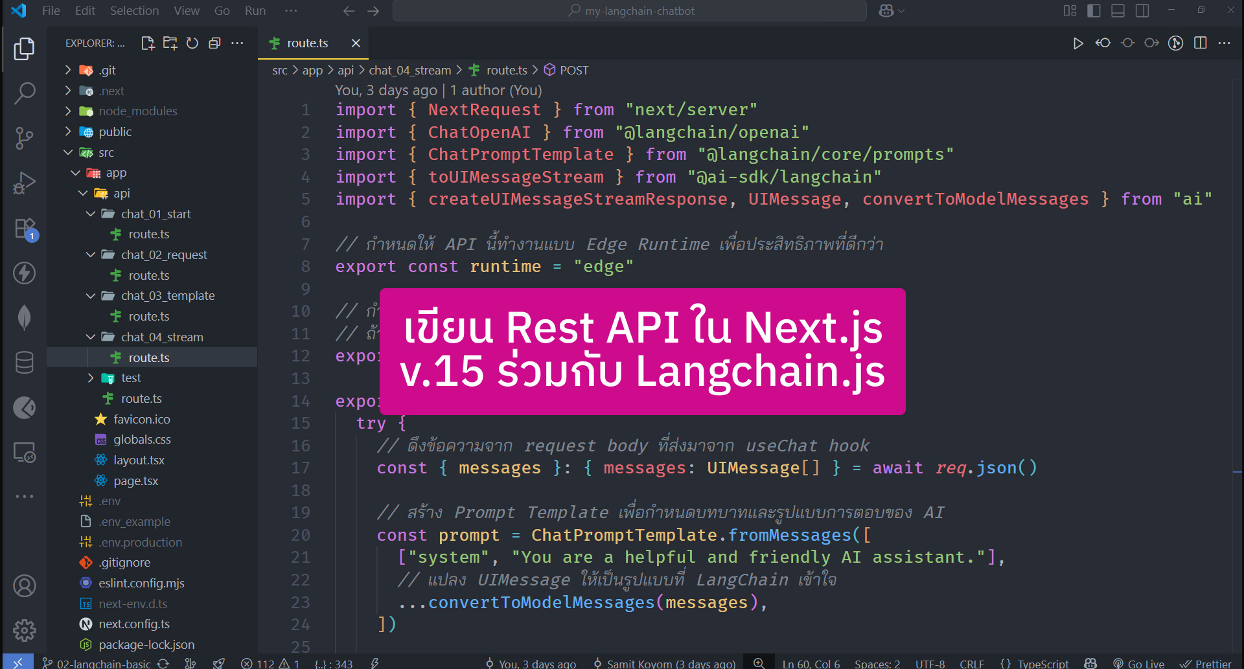Split the editor to the right
This screenshot has height=669, width=1244.
click(1200, 43)
